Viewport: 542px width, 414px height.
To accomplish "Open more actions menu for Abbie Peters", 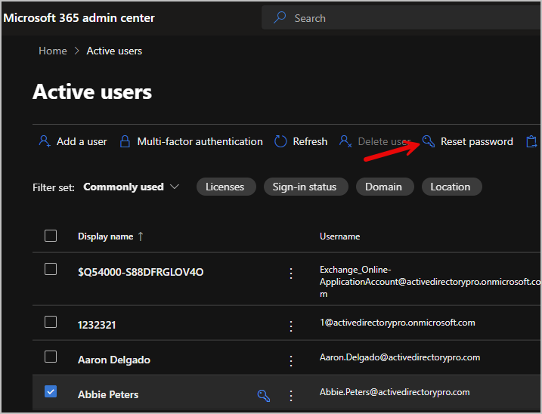I will click(x=291, y=395).
